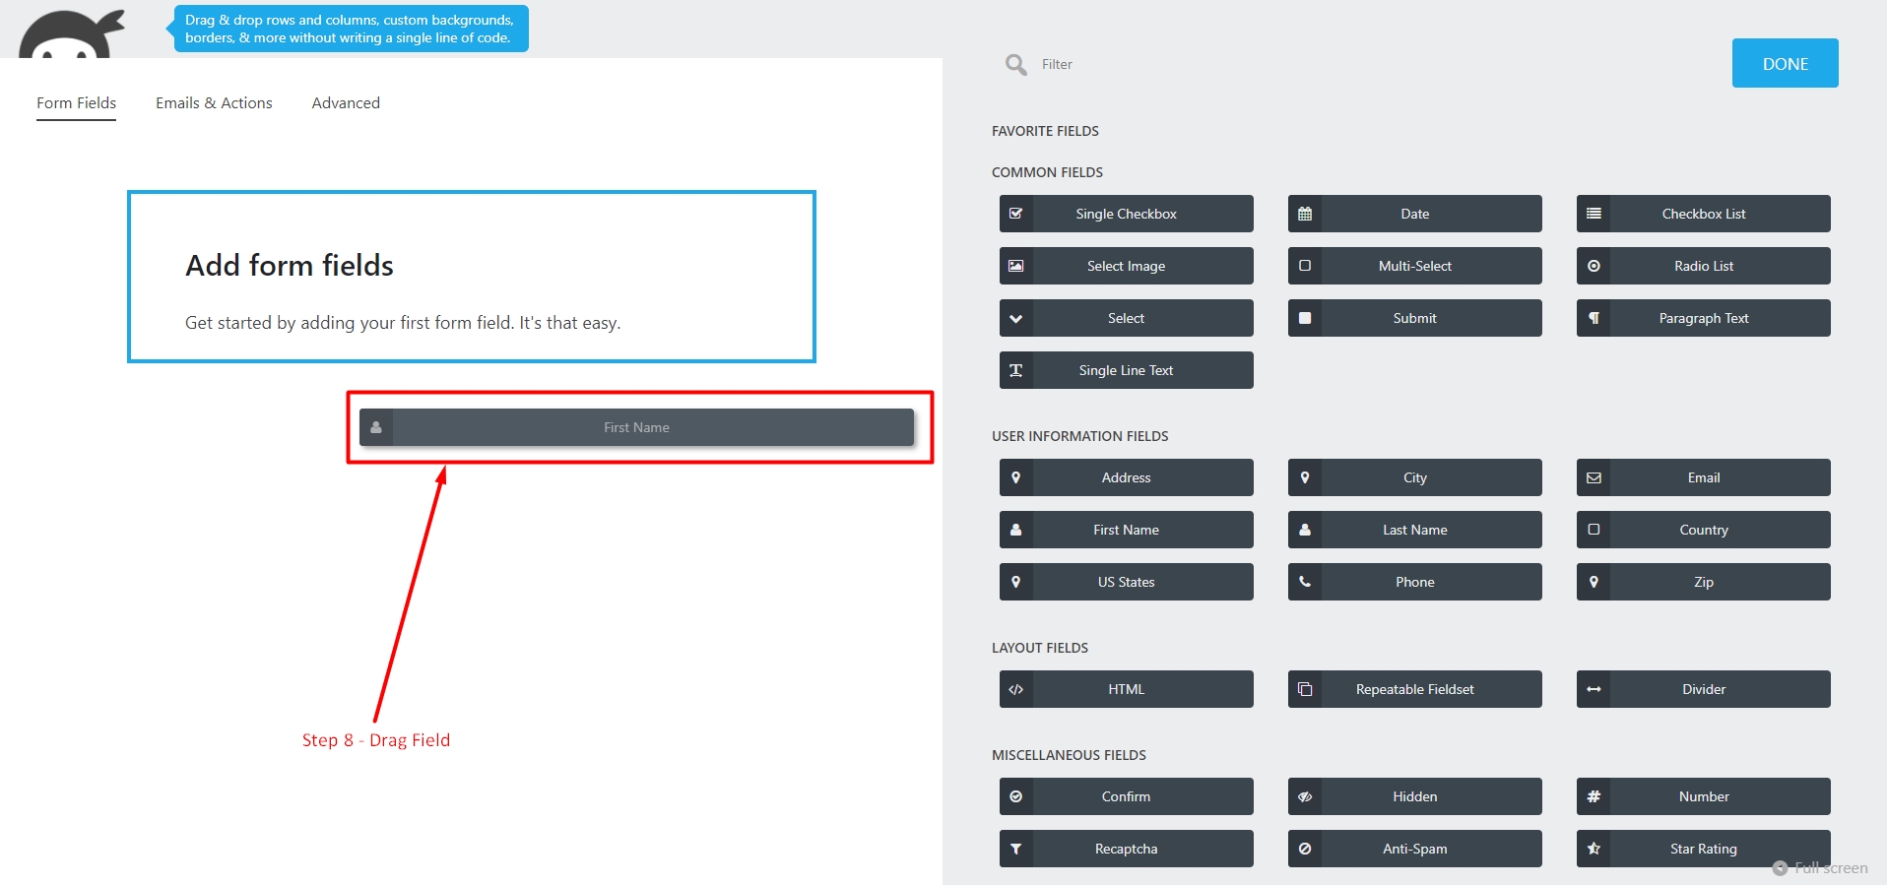The height and width of the screenshot is (885, 1887).
Task: Add a Select Image field
Action: (1126, 266)
